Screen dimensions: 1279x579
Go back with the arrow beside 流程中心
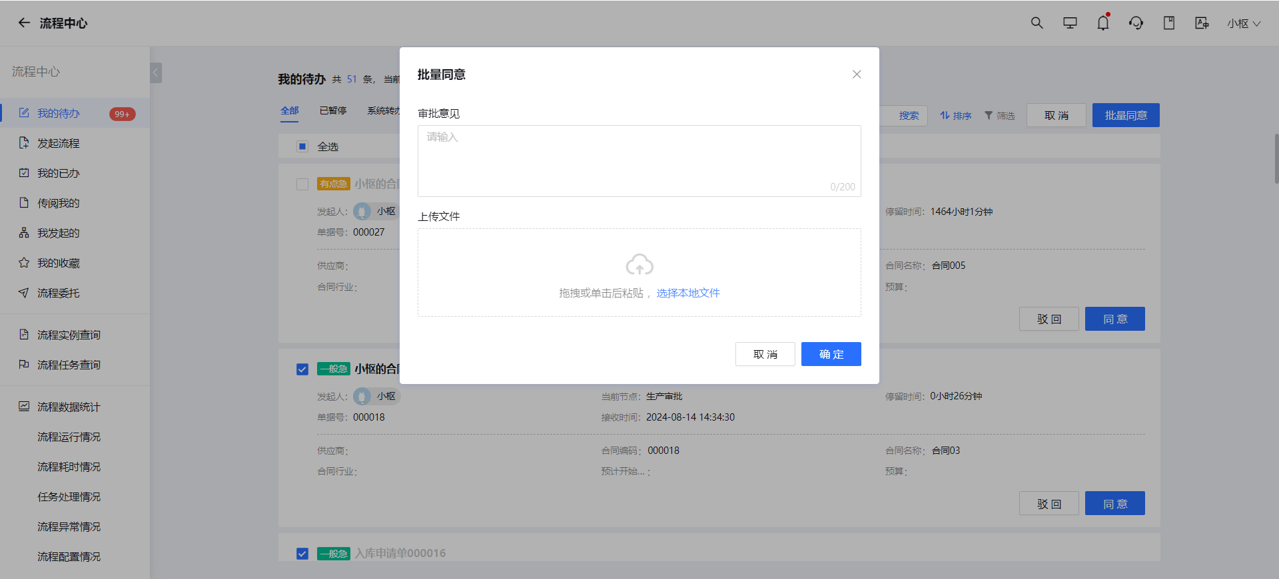click(x=24, y=23)
